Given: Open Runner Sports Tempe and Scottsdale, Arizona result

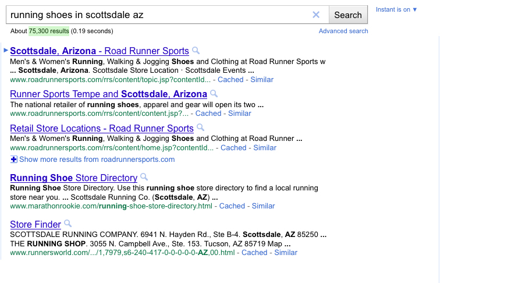Looking at the screenshot, I should click(x=108, y=94).
